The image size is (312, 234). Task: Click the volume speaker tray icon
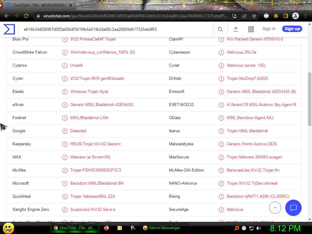[x=259, y=228]
